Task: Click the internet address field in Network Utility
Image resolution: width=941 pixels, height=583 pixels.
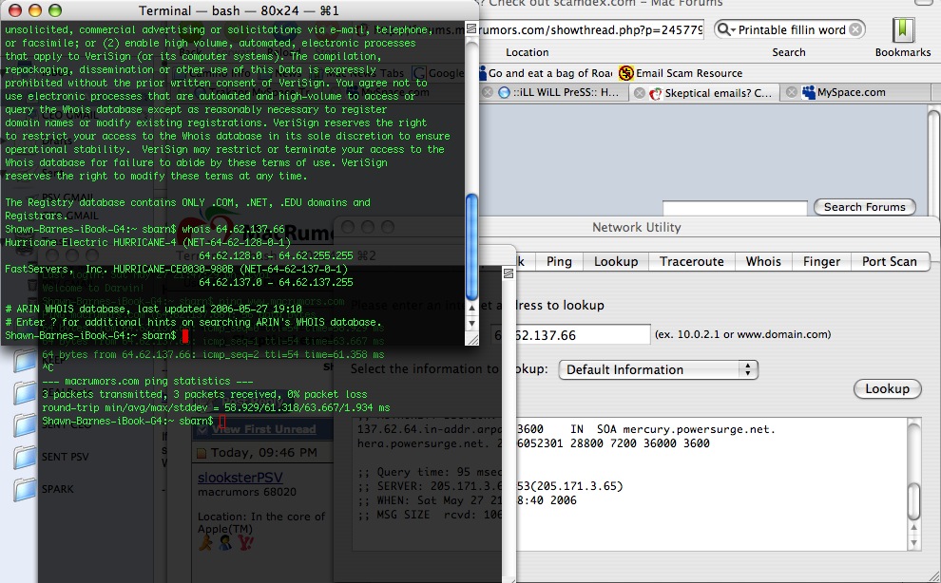Action: (x=570, y=334)
